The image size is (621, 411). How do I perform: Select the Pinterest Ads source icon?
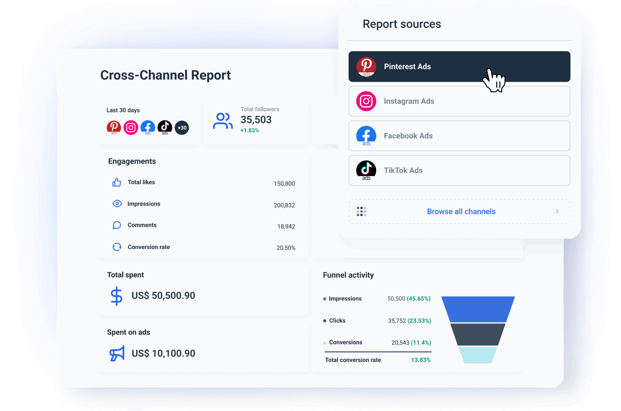click(x=366, y=67)
